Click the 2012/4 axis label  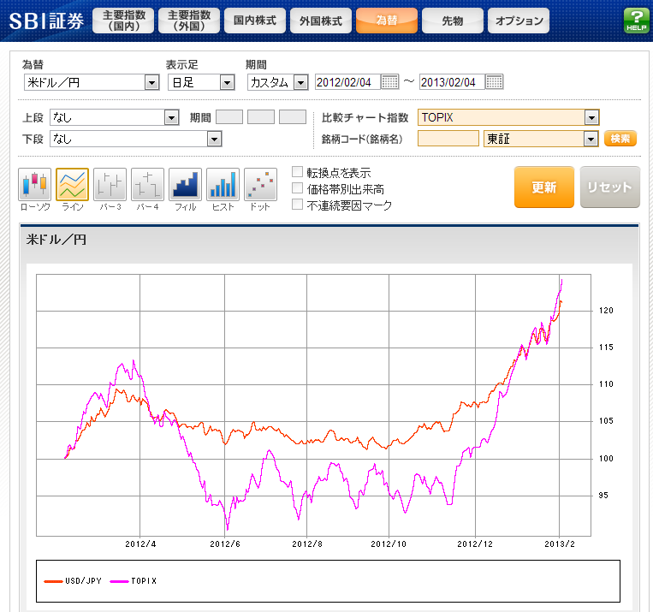click(140, 544)
